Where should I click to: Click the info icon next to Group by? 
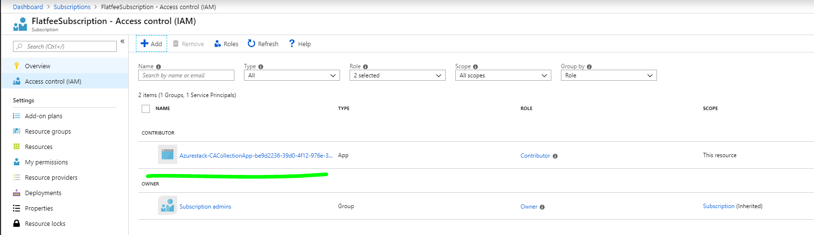pyautogui.click(x=589, y=67)
